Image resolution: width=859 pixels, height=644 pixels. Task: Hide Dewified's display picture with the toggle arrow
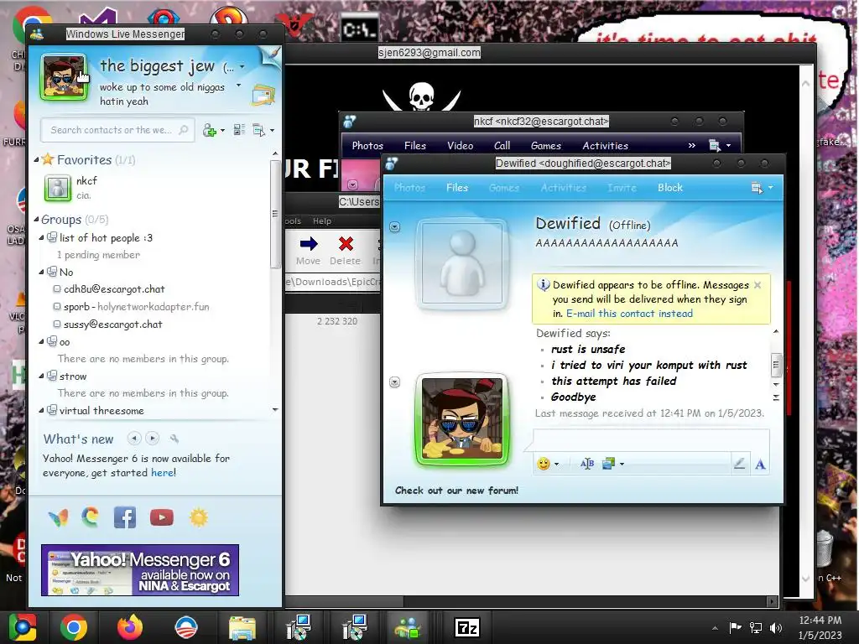click(394, 226)
